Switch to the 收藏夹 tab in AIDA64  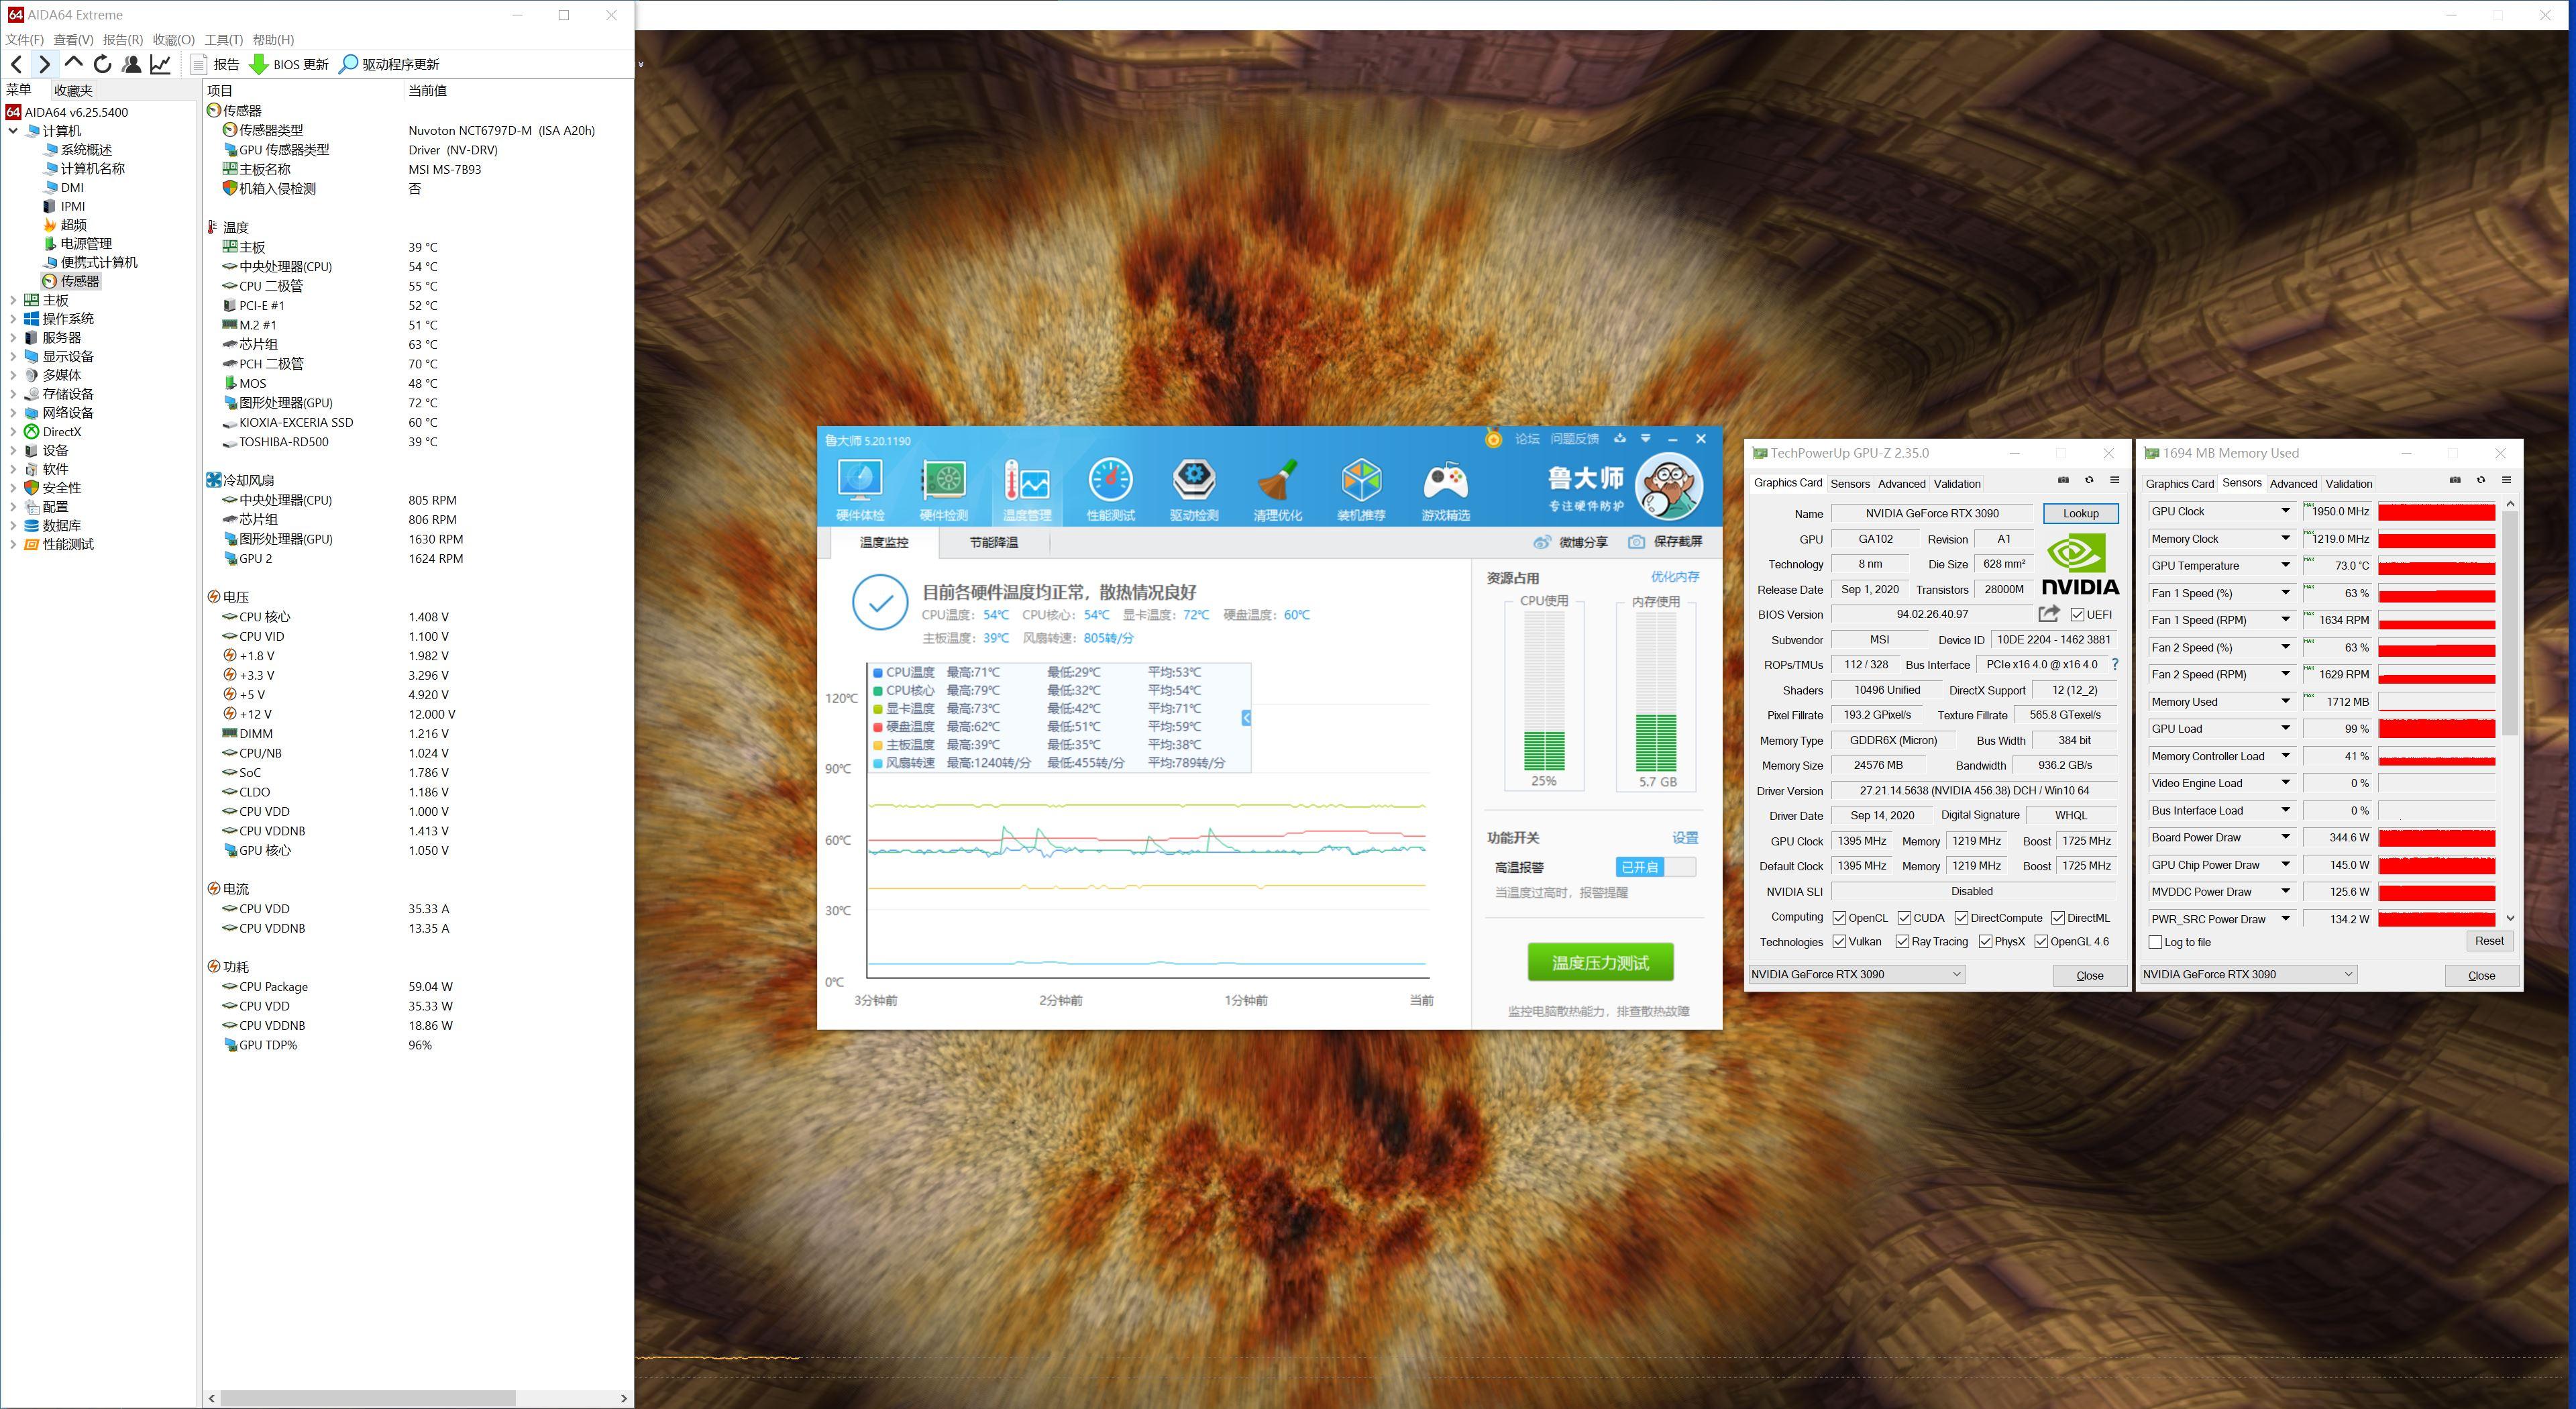point(73,90)
